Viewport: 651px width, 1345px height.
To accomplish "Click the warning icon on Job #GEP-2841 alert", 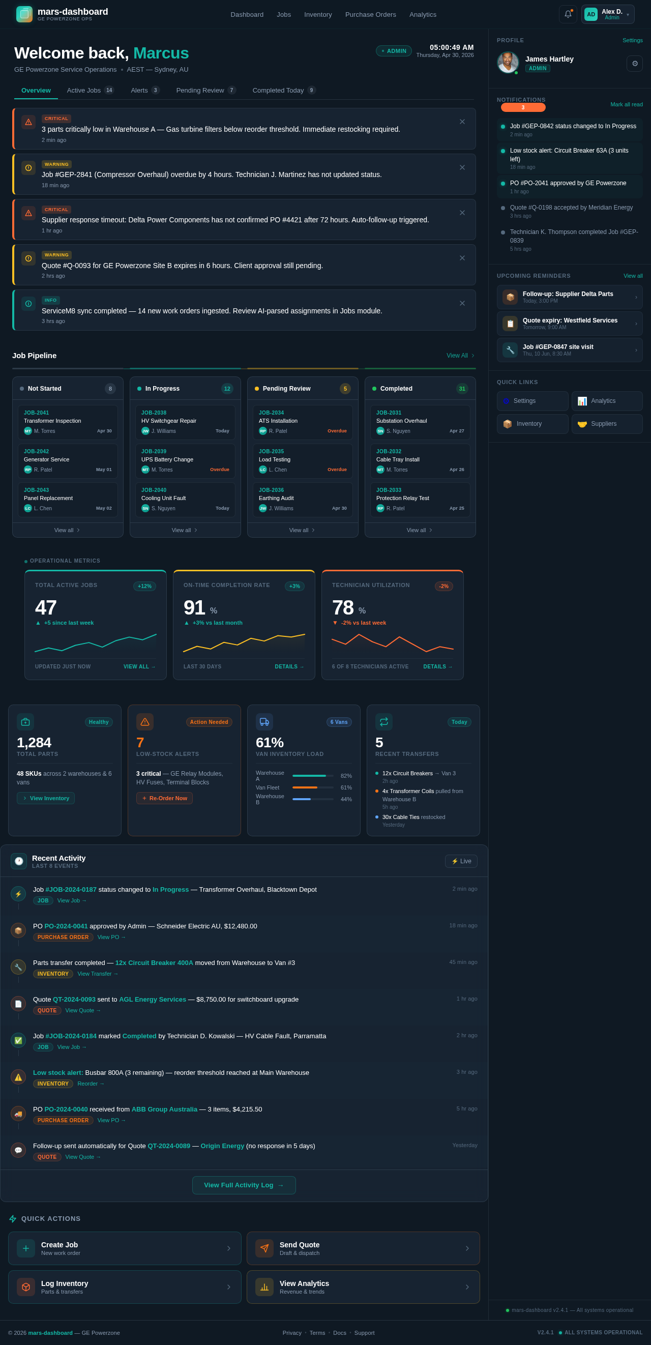I will tap(28, 167).
